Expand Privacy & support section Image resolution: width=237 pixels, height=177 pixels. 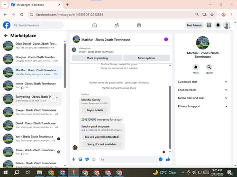point(203,106)
